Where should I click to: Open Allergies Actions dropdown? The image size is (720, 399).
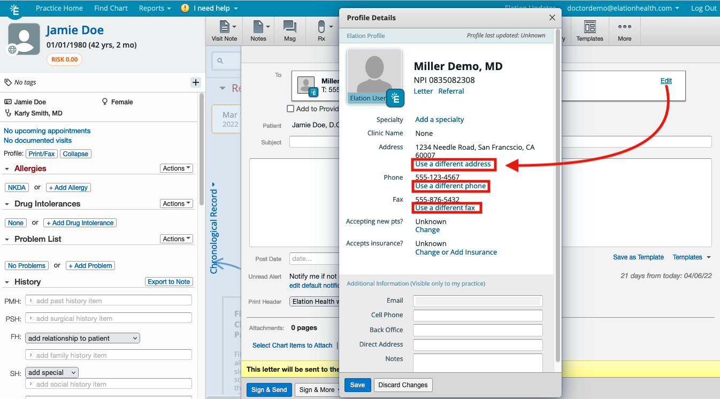pos(177,168)
